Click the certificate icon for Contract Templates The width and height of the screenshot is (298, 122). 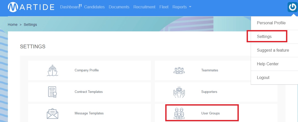(x=52, y=92)
